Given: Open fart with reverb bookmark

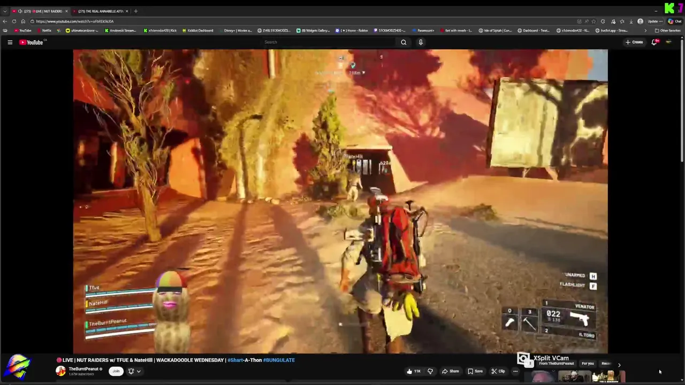Looking at the screenshot, I should click(455, 30).
